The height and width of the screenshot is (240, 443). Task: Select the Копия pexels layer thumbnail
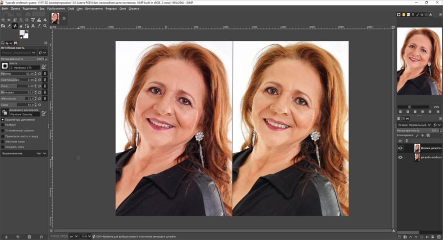coord(417,148)
